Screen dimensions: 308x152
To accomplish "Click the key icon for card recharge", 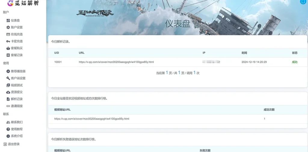I will click(8, 41).
